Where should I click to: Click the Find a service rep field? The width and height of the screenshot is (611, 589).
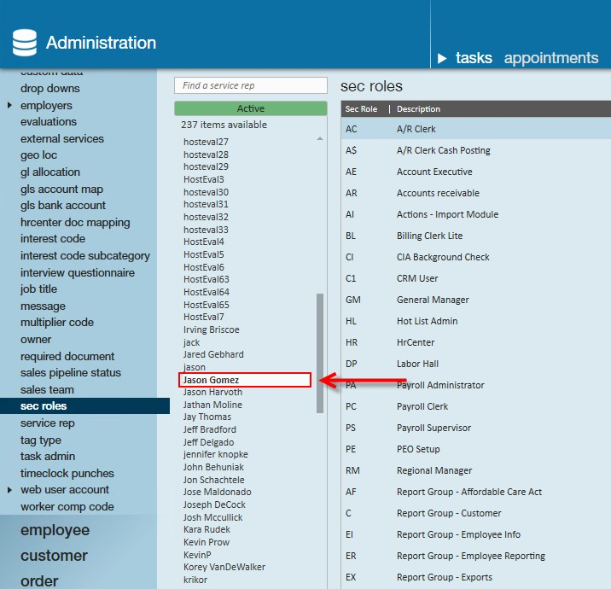pos(251,85)
